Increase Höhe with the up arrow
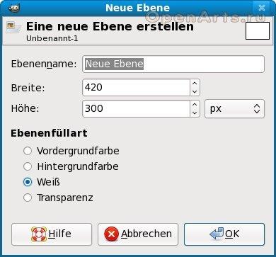Viewport: 276px width, 257px height. pos(195,104)
